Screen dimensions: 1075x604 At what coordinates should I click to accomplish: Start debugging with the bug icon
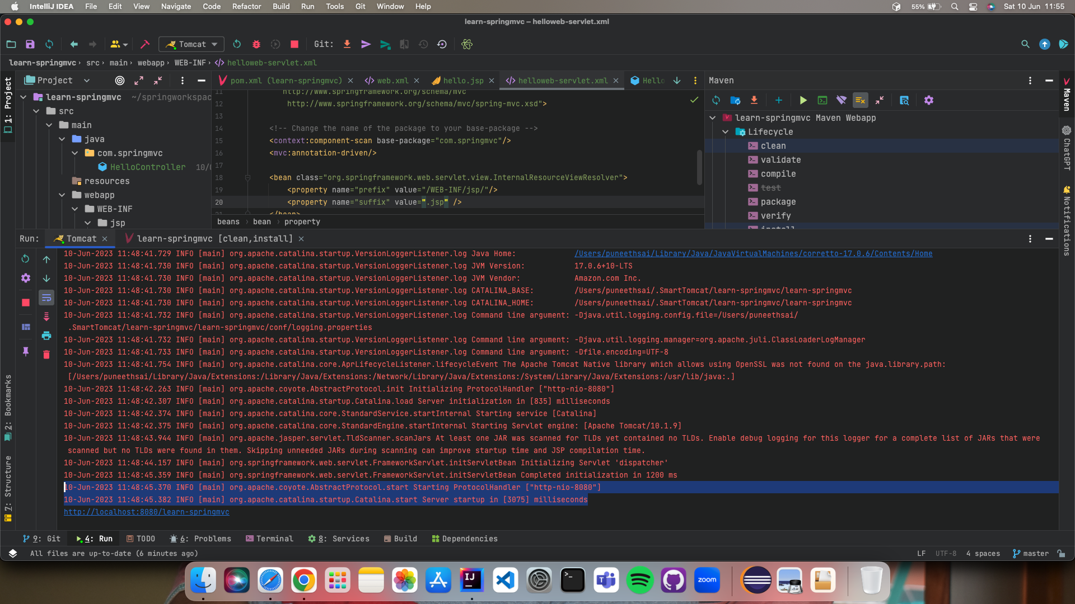(x=256, y=44)
